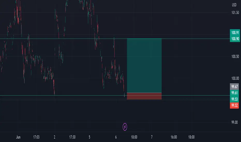
Task: Click the 17:03 time axis label
Action: (36, 137)
